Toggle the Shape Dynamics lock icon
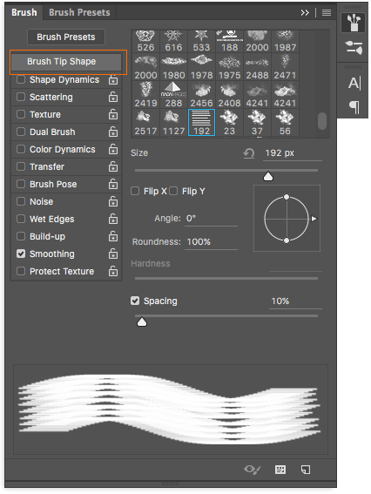Screen dimensions: 371x494 tap(113, 79)
